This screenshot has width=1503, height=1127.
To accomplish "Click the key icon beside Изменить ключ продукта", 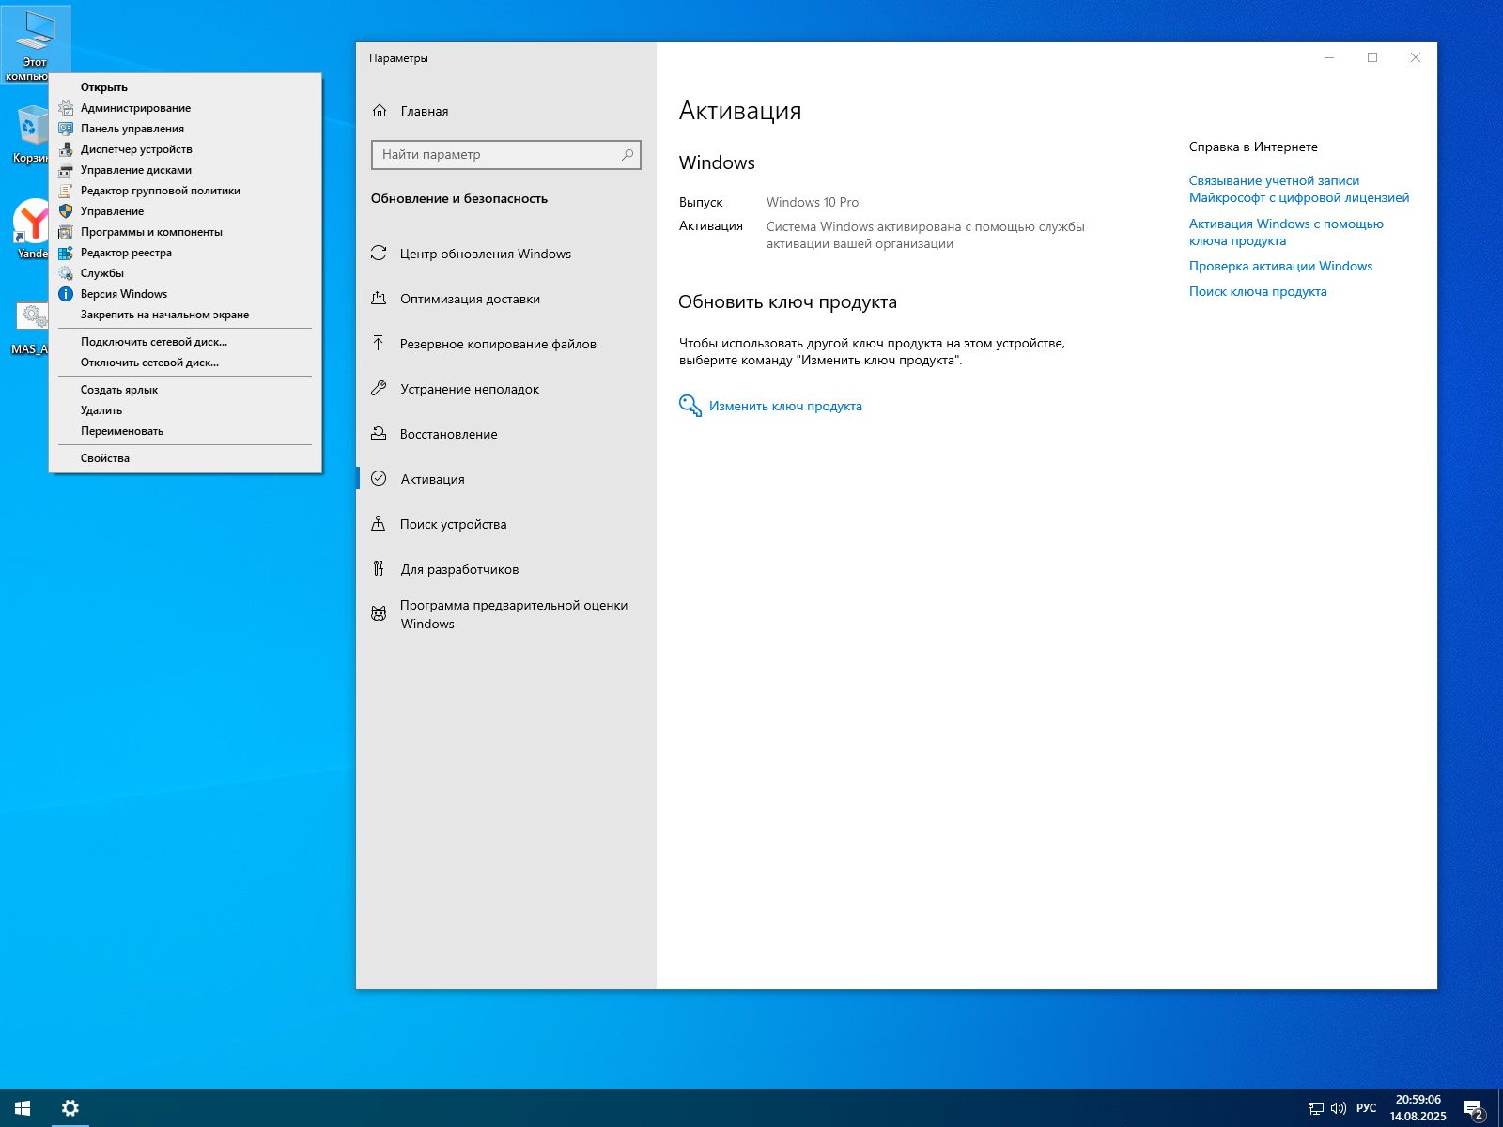I will 690,406.
